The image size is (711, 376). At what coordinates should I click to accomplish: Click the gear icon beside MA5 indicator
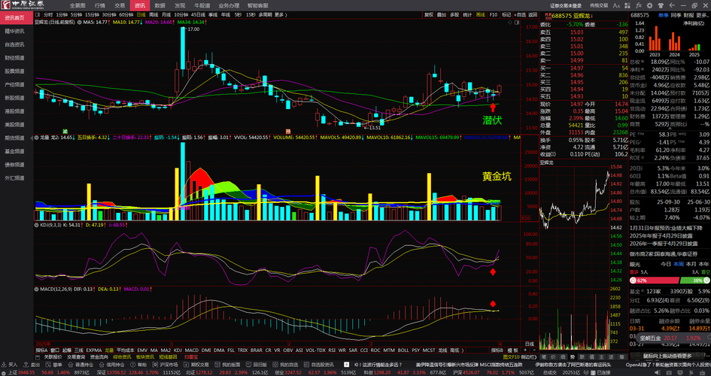click(x=80, y=22)
